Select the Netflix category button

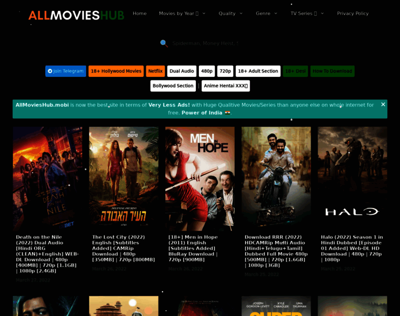click(x=155, y=71)
